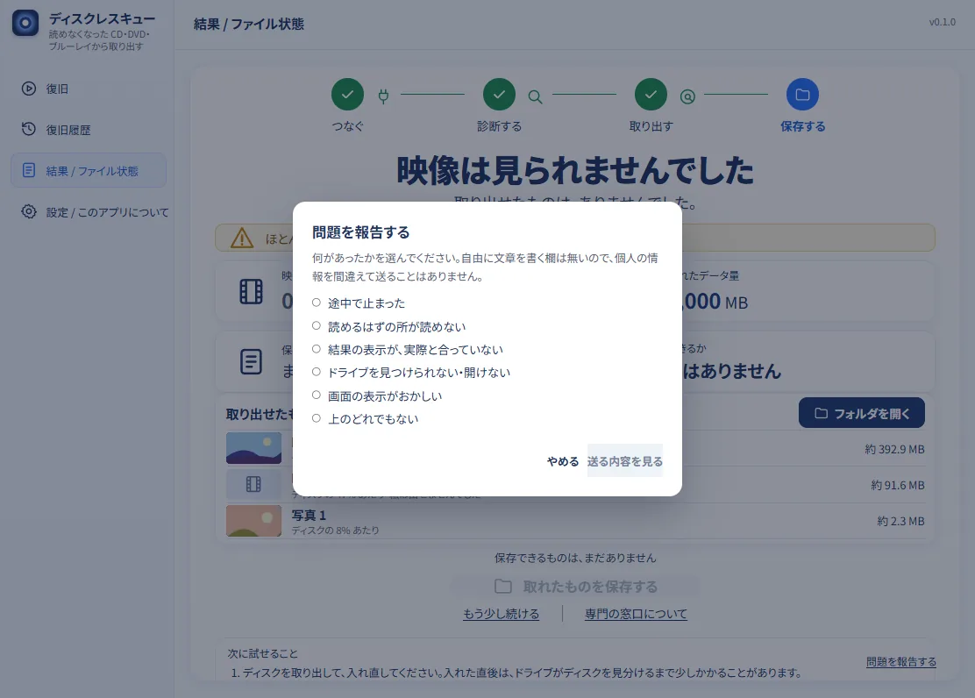The image size is (975, 698).
Task: Click the 約 2.3 MB file size
Action: tap(901, 522)
